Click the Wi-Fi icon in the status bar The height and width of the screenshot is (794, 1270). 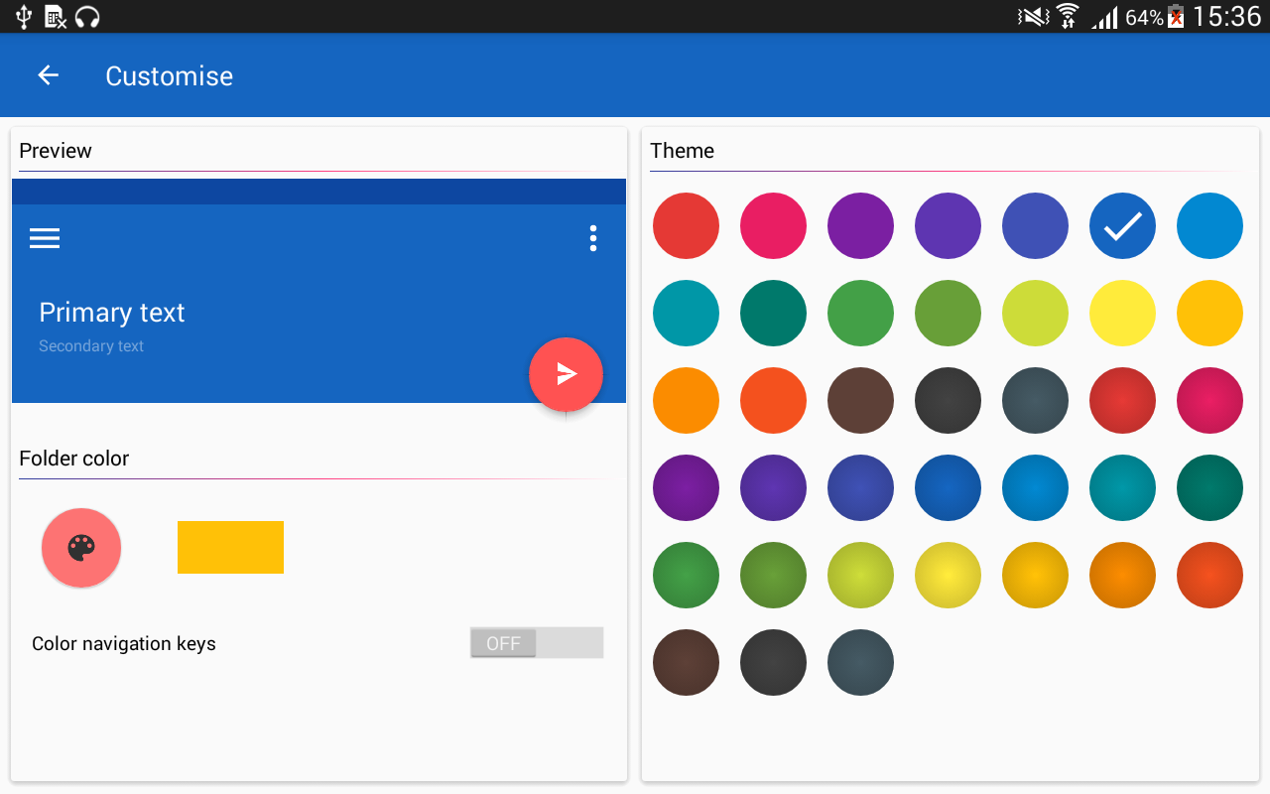(1067, 16)
